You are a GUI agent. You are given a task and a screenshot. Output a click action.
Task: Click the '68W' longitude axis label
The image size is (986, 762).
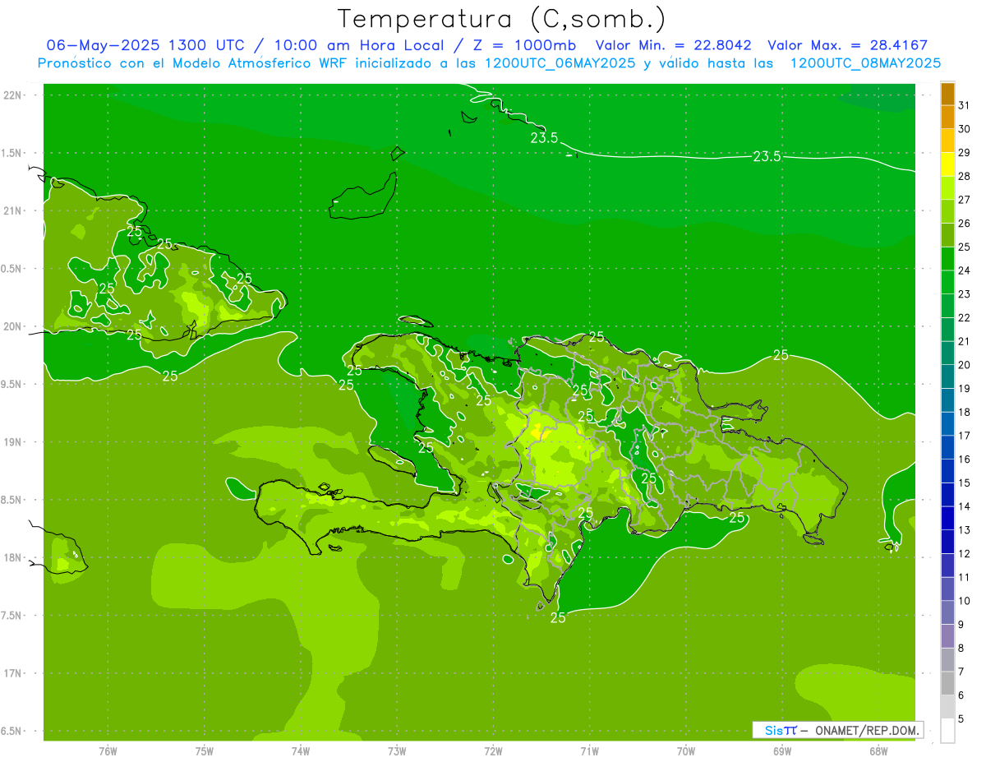pyautogui.click(x=878, y=751)
